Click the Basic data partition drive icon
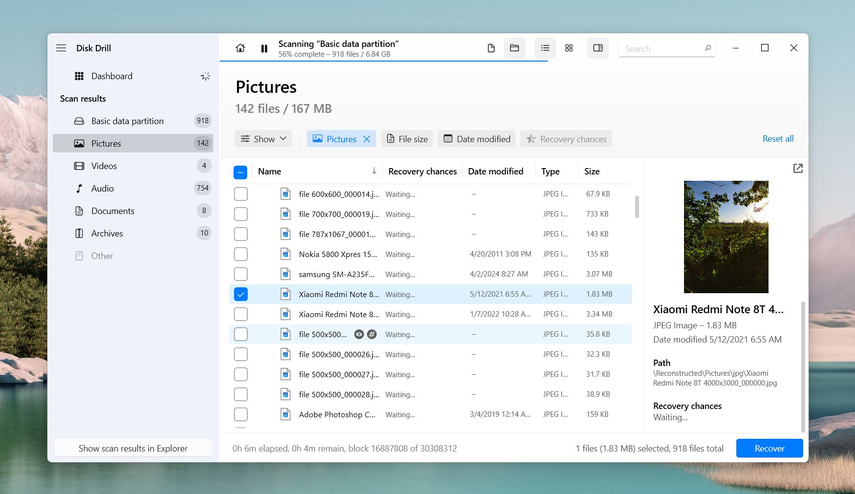The image size is (855, 494). (79, 121)
